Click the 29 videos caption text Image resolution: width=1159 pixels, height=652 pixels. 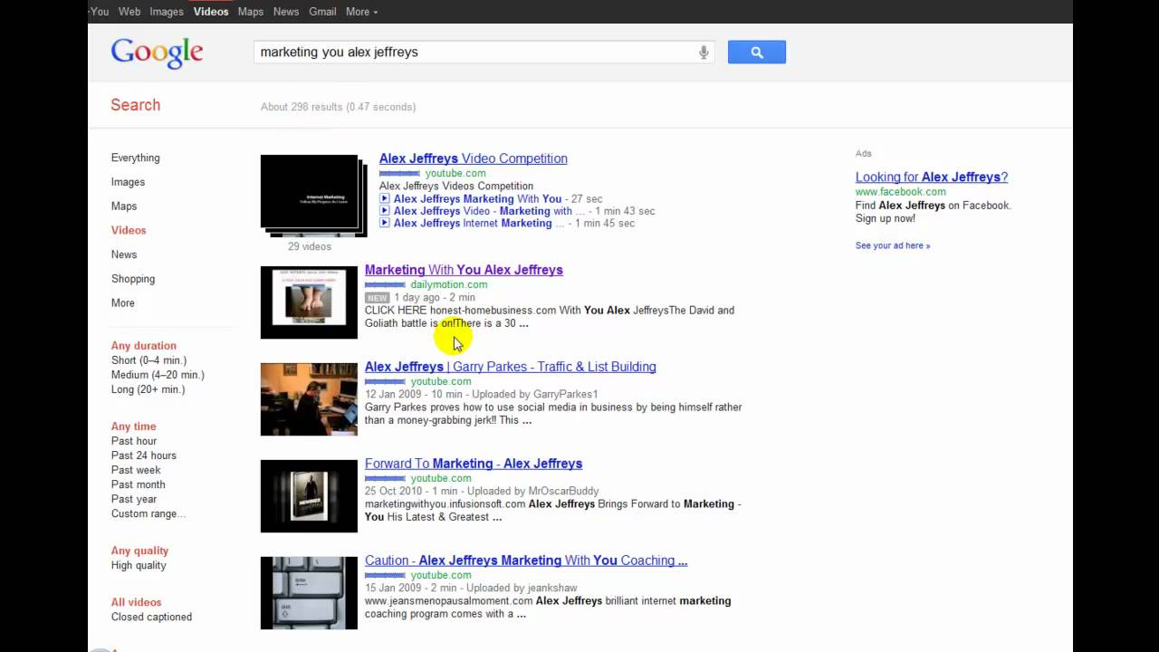point(310,246)
